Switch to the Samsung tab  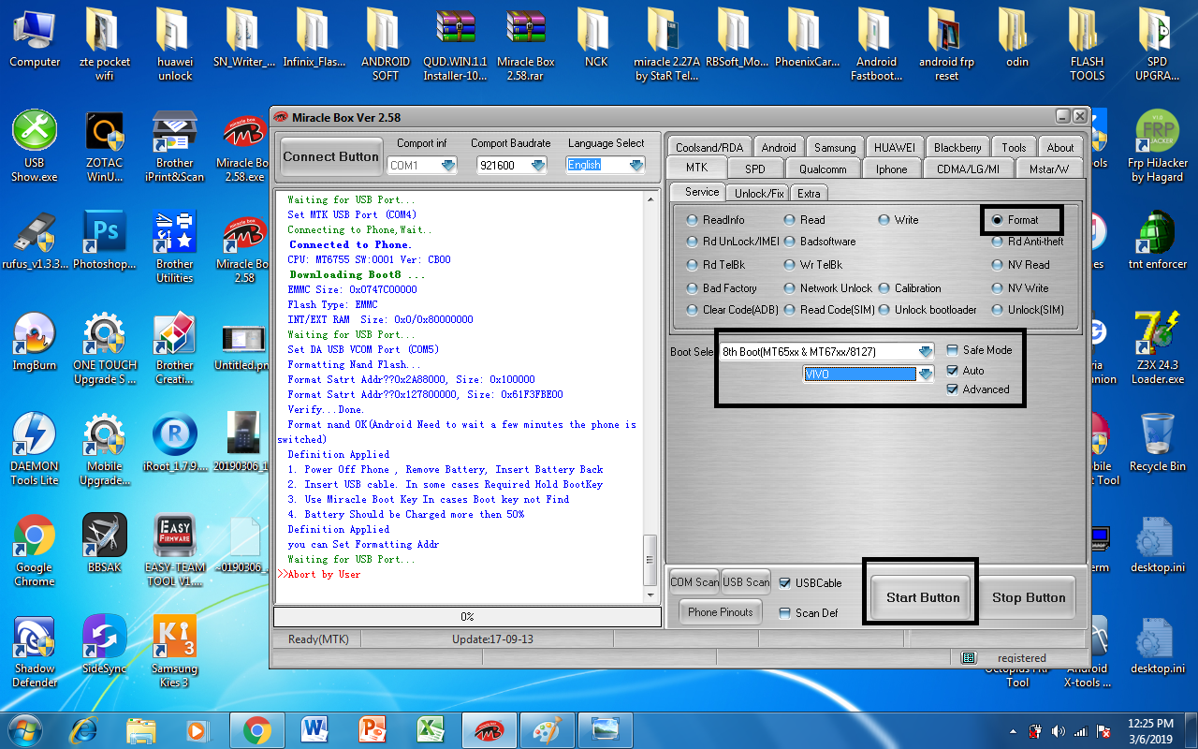coord(835,147)
